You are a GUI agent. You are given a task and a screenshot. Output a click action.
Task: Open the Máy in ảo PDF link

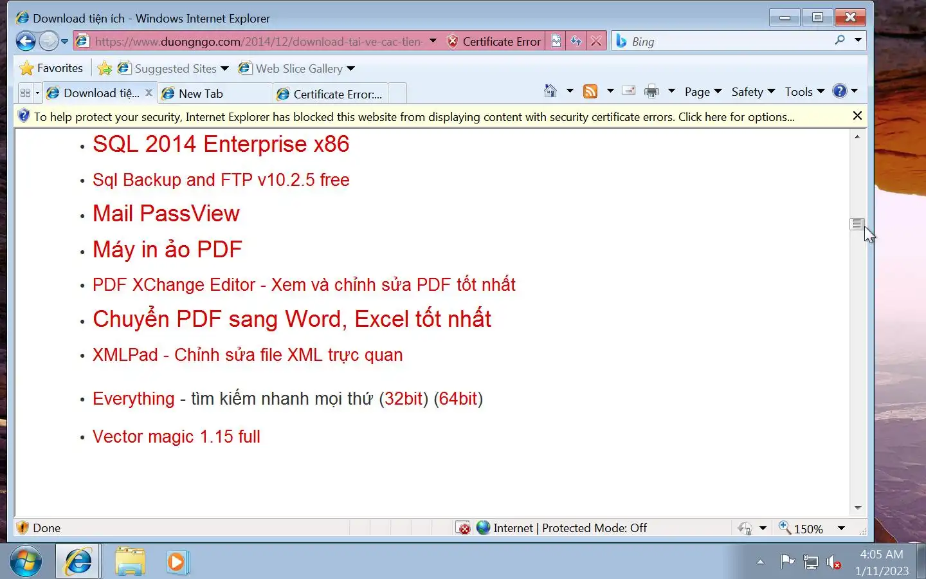point(167,250)
